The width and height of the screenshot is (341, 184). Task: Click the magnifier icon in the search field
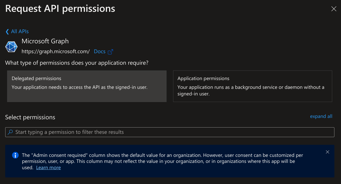coord(10,132)
